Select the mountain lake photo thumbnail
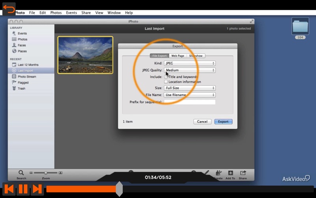This screenshot has height=198, width=316. pos(85,55)
